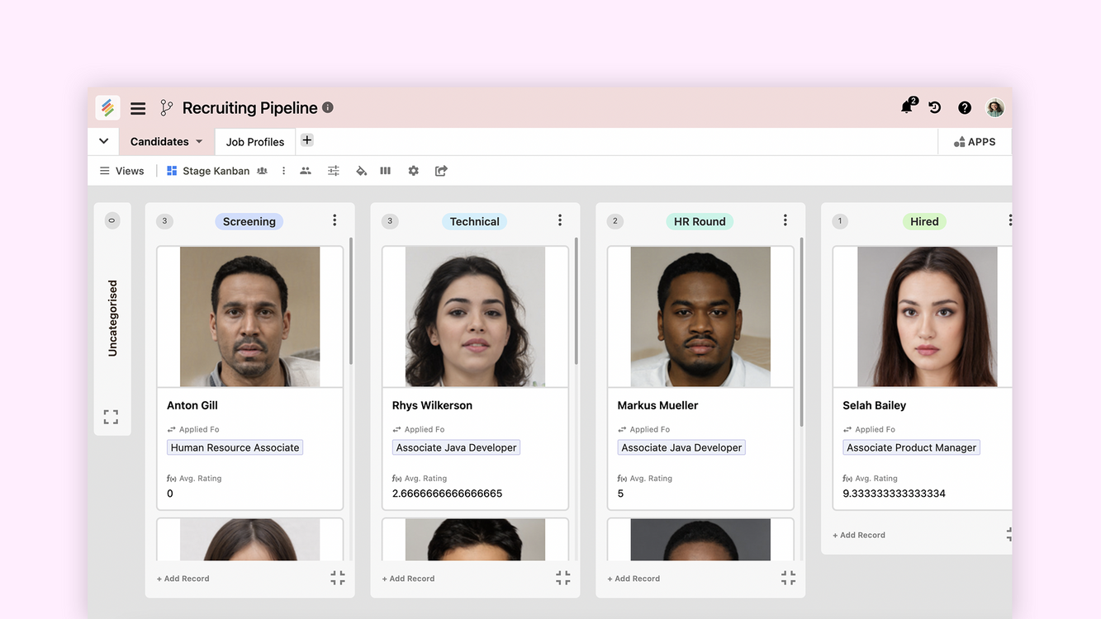Expand the Uncategorised column
The width and height of the screenshot is (1101, 619).
coord(111,417)
